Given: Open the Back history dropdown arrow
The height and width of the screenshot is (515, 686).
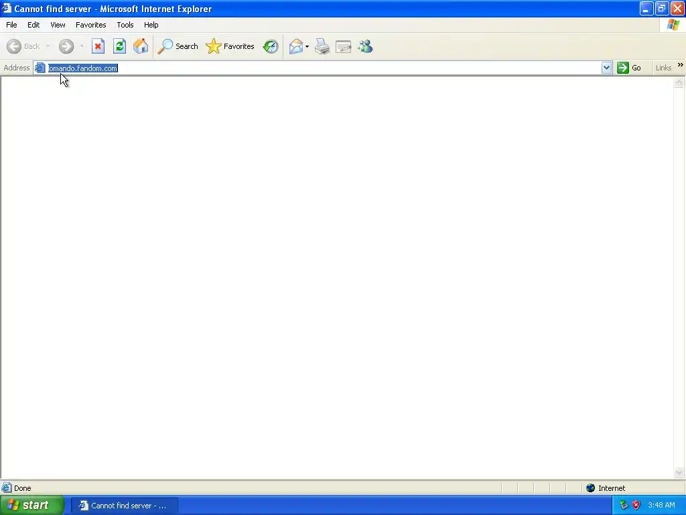Looking at the screenshot, I should click(x=48, y=46).
